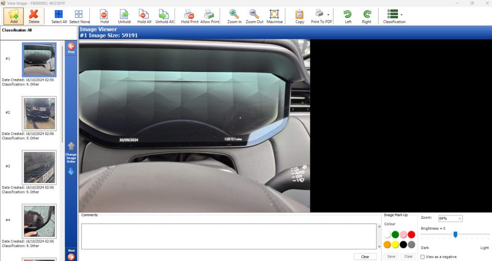Pick the black mark-up colour
The image size is (492, 261).
pyautogui.click(x=403, y=244)
